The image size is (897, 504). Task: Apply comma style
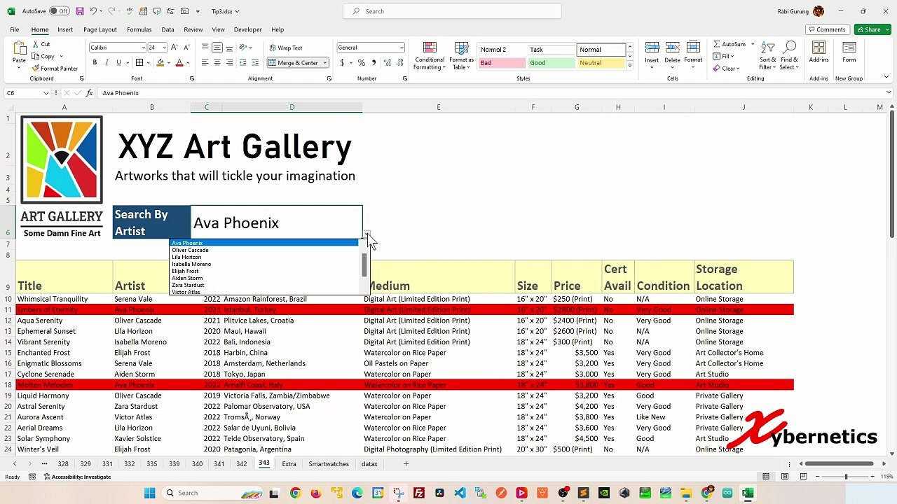click(x=374, y=62)
